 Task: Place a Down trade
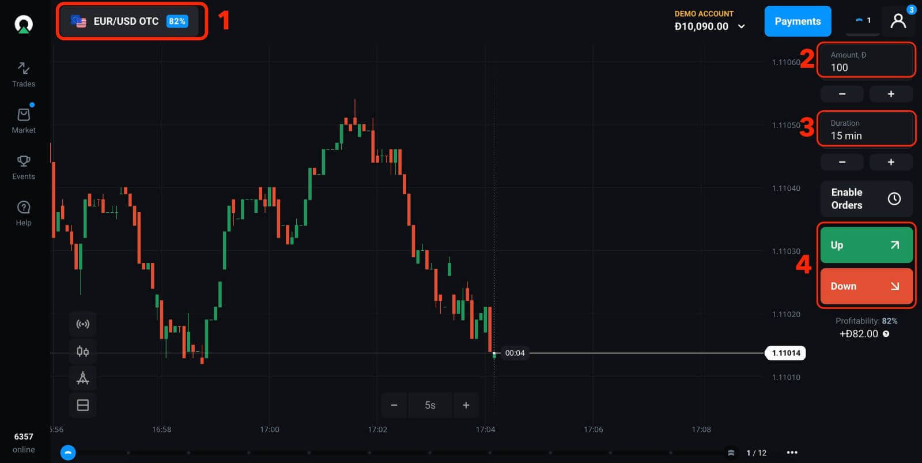coord(866,286)
